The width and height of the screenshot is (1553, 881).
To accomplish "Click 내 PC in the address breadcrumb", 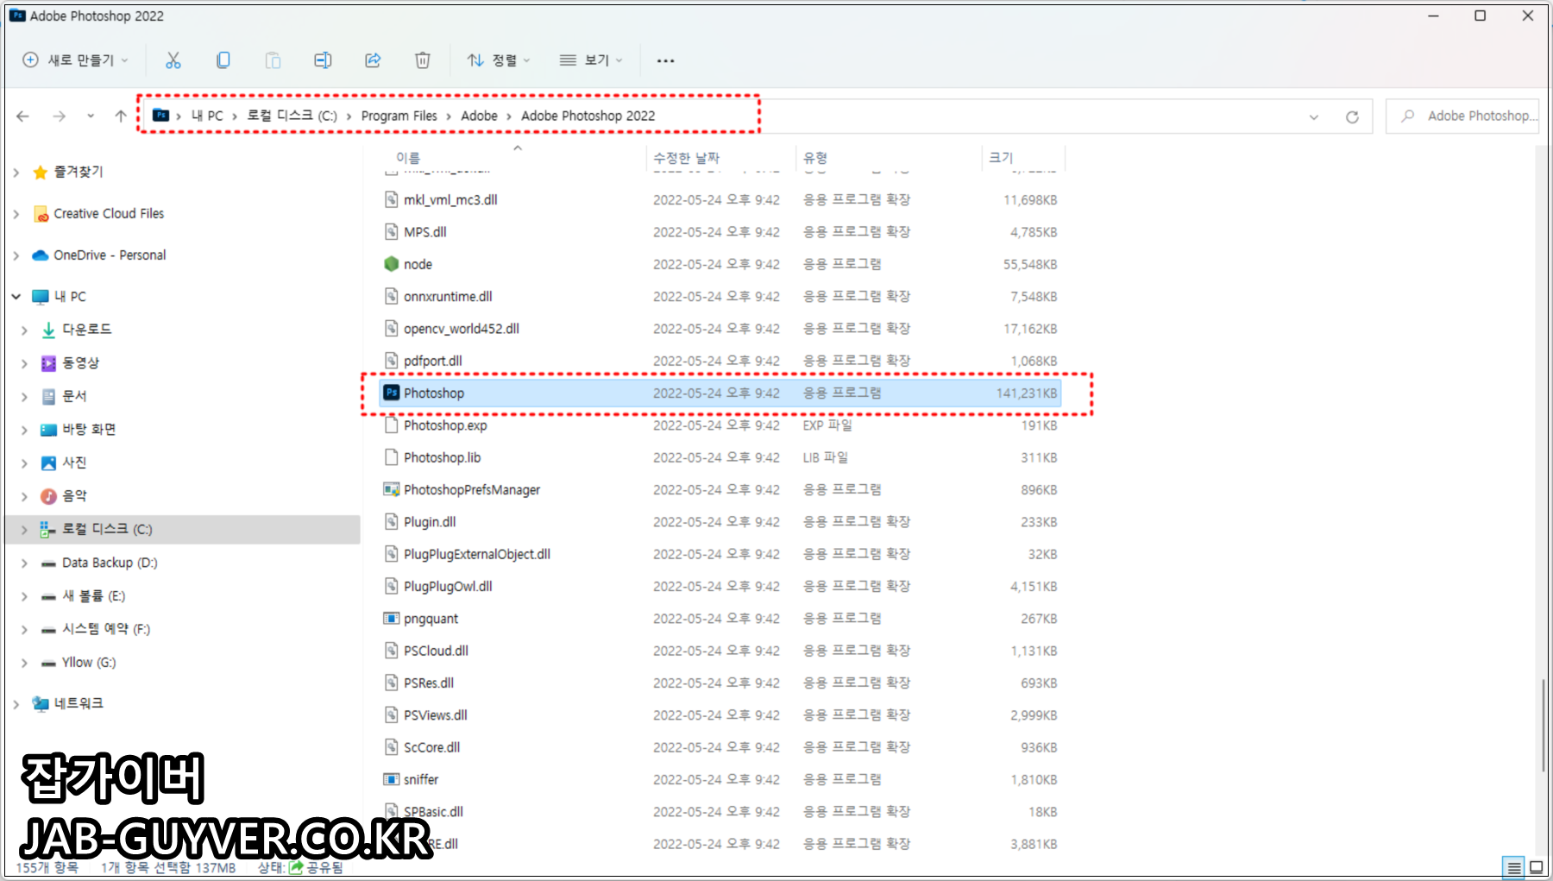I will (x=207, y=116).
